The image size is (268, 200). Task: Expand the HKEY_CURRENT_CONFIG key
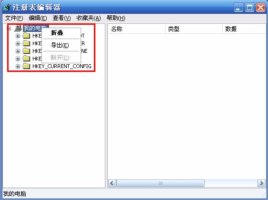18,66
